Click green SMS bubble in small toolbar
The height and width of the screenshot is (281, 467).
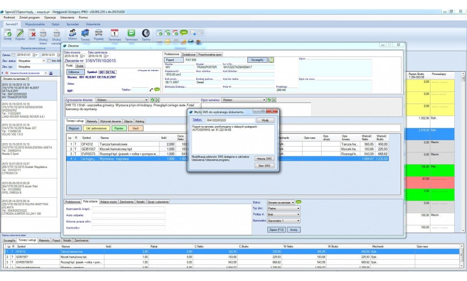tap(184, 32)
